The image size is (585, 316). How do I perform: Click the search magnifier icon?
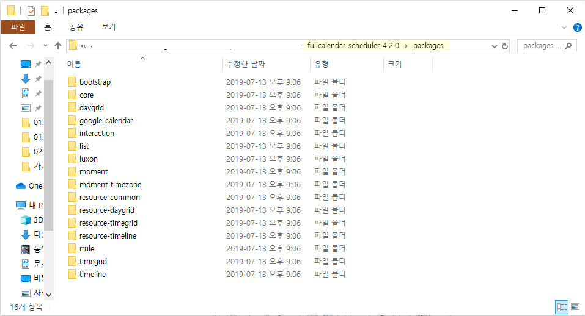[x=568, y=46]
